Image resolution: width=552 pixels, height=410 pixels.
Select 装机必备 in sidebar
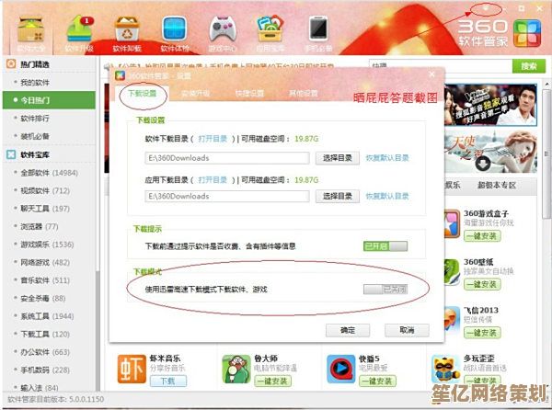[x=35, y=136]
